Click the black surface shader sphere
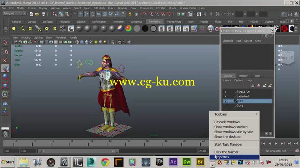The image size is (300, 168). click(145, 29)
